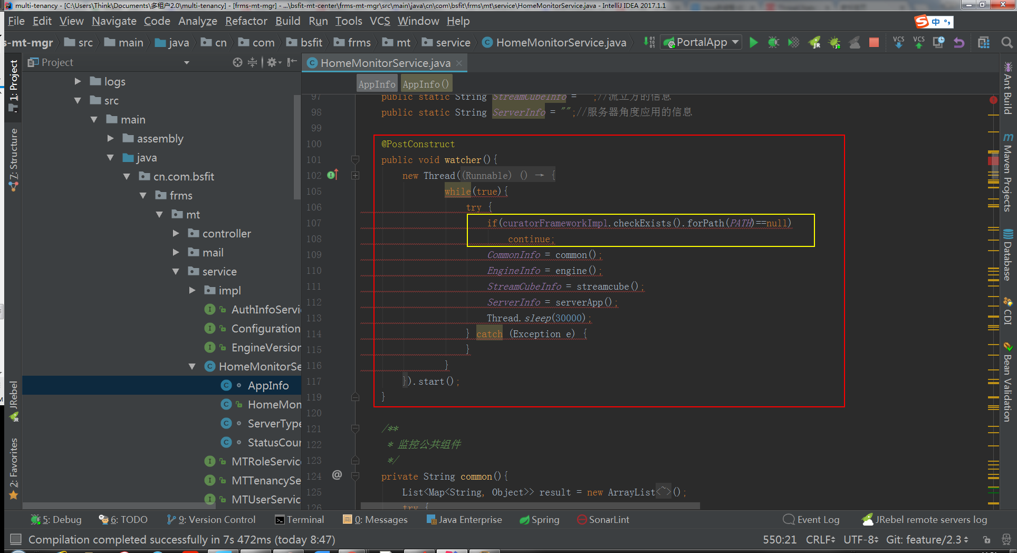Toggle code folding on line 102
Image resolution: width=1017 pixels, height=553 pixels.
pyautogui.click(x=356, y=175)
